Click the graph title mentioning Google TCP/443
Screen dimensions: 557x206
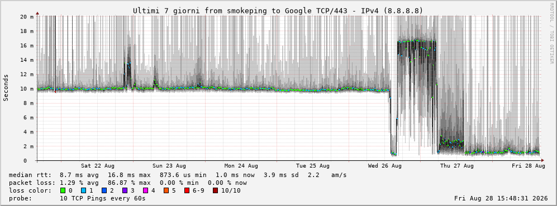tap(278, 11)
